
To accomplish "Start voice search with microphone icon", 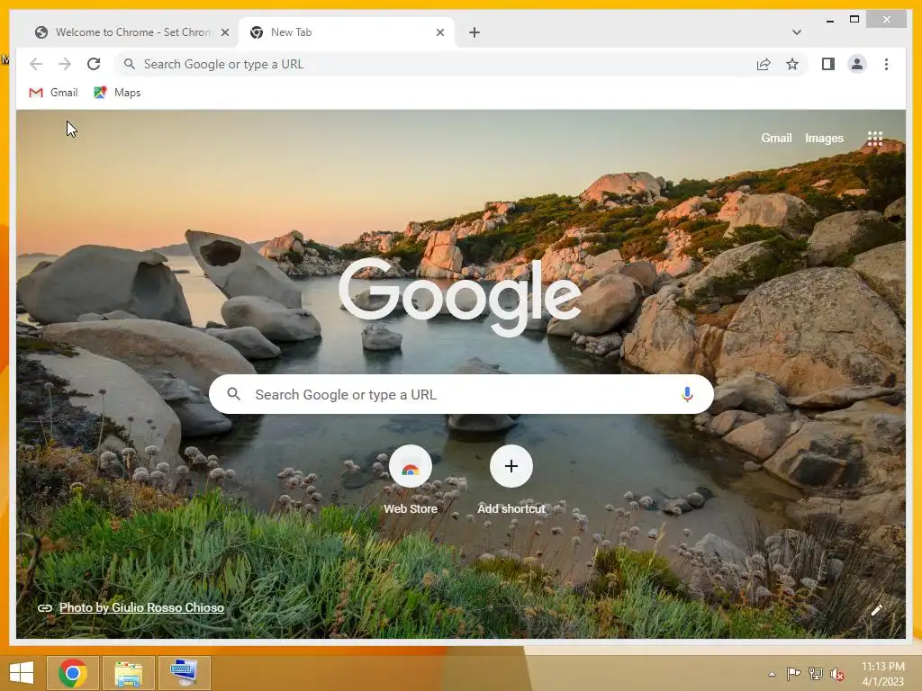I will 687,394.
